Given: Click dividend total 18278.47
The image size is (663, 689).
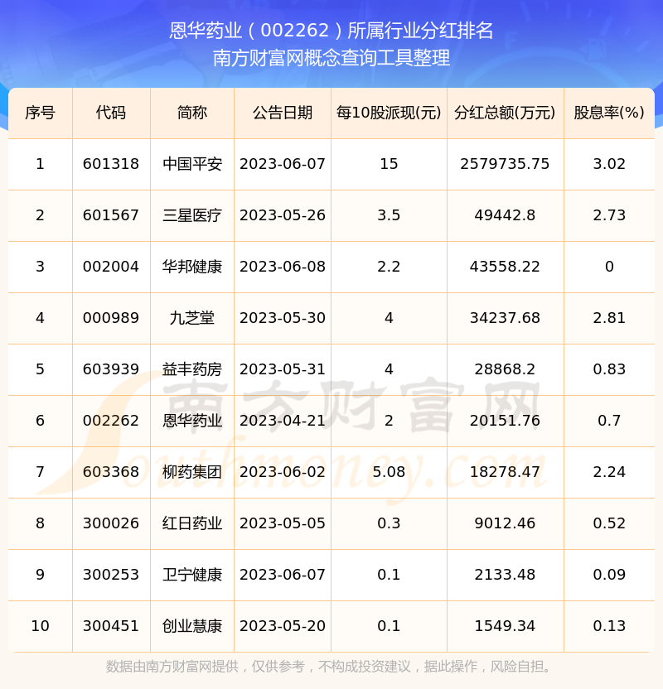Looking at the screenshot, I should click(505, 472).
